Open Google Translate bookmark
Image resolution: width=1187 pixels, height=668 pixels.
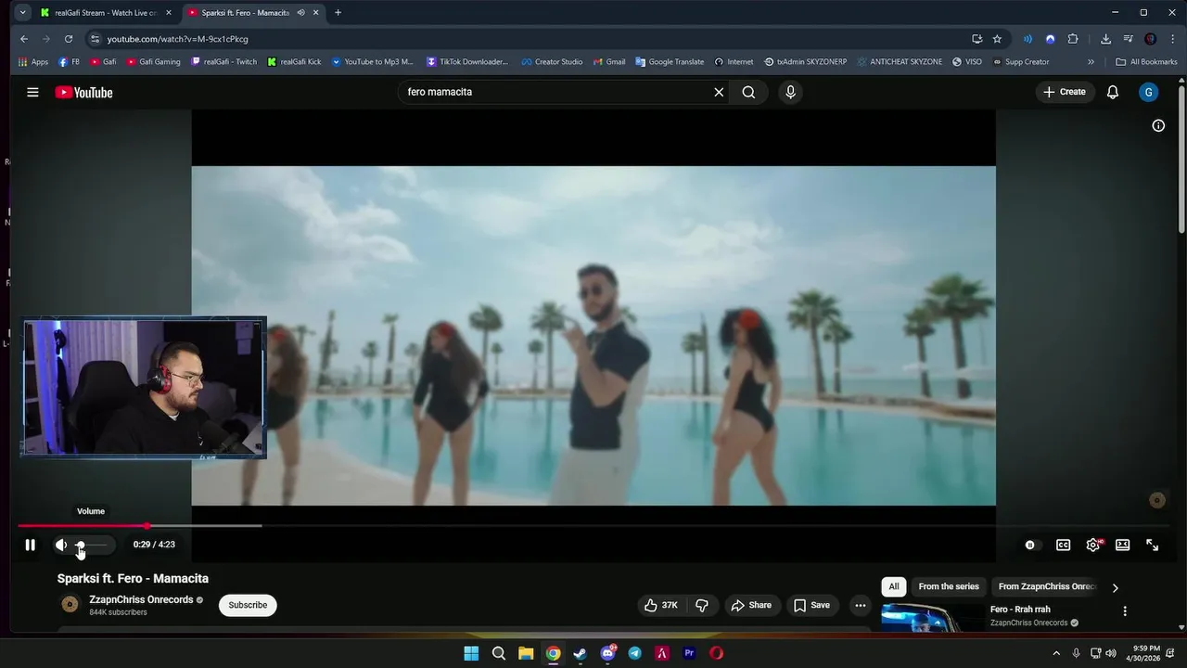click(x=670, y=62)
